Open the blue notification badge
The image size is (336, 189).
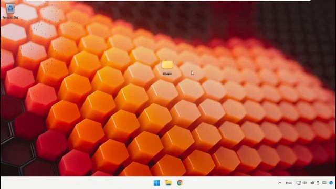click(331, 183)
